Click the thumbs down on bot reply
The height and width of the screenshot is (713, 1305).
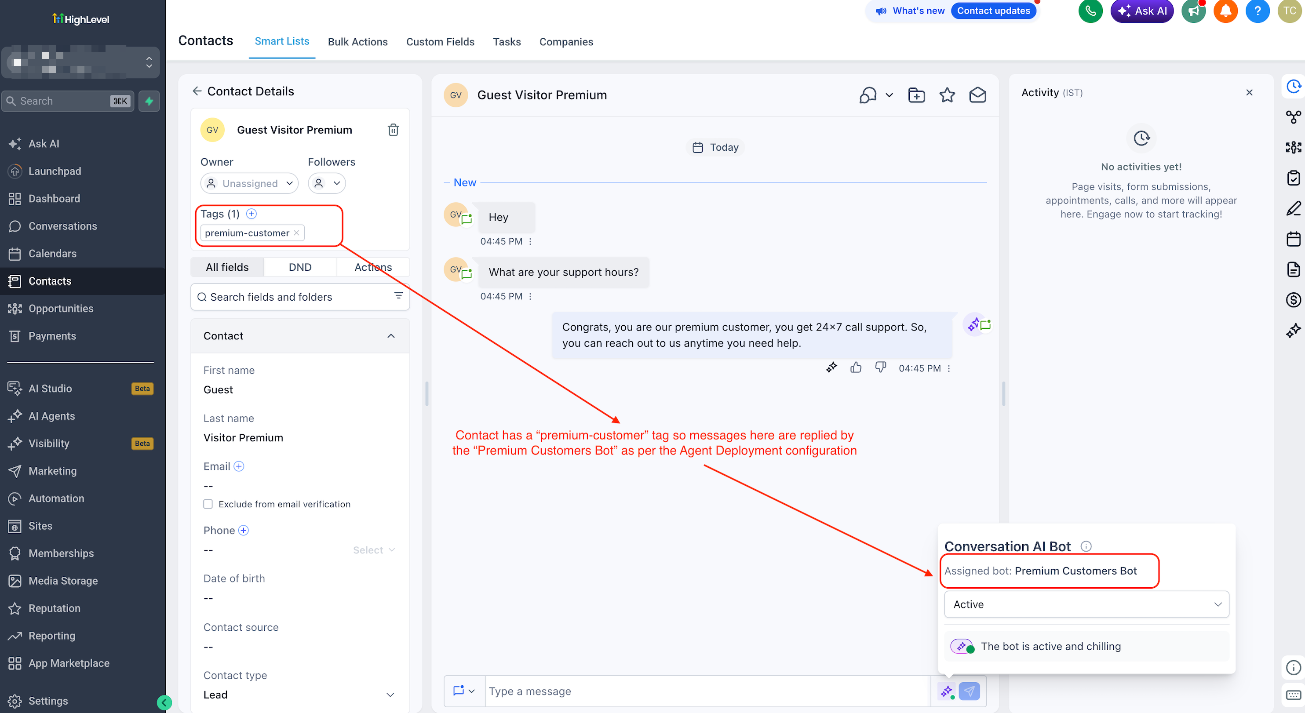880,367
